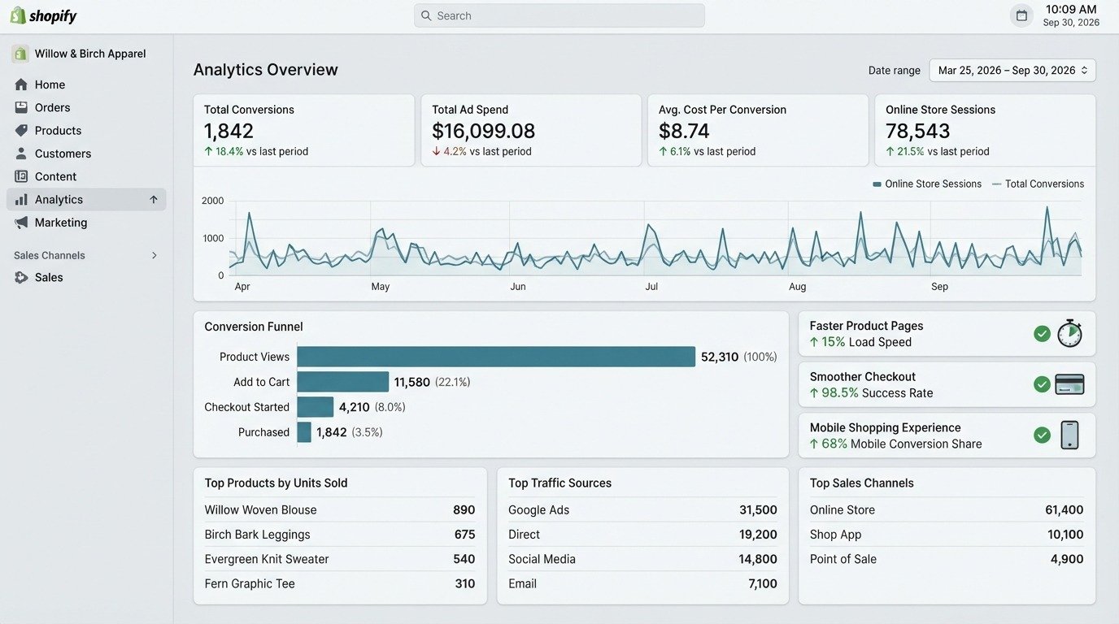This screenshot has width=1119, height=624.
Task: Click the green check on Mobile Shopping Experience
Action: pyautogui.click(x=1042, y=435)
